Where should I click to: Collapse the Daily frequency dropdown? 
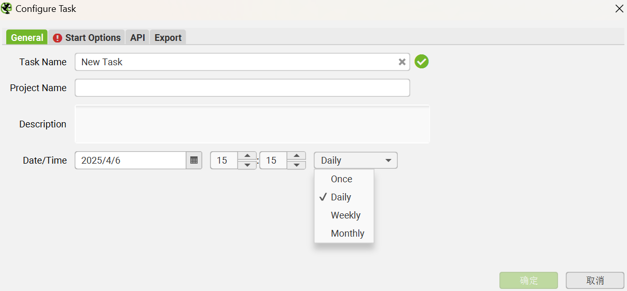click(x=356, y=161)
